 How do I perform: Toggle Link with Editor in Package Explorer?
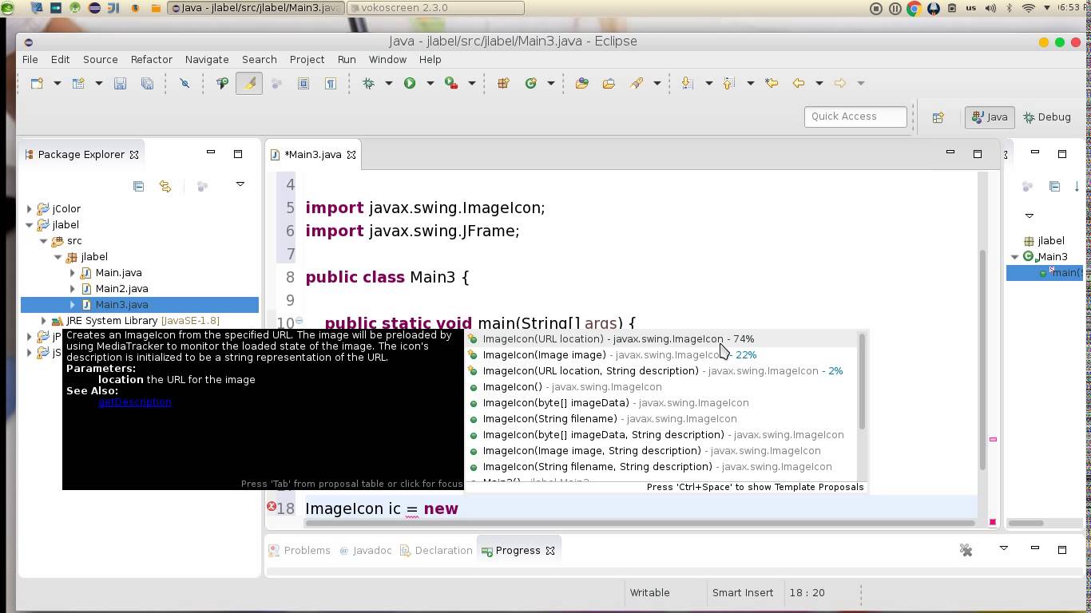[165, 186]
